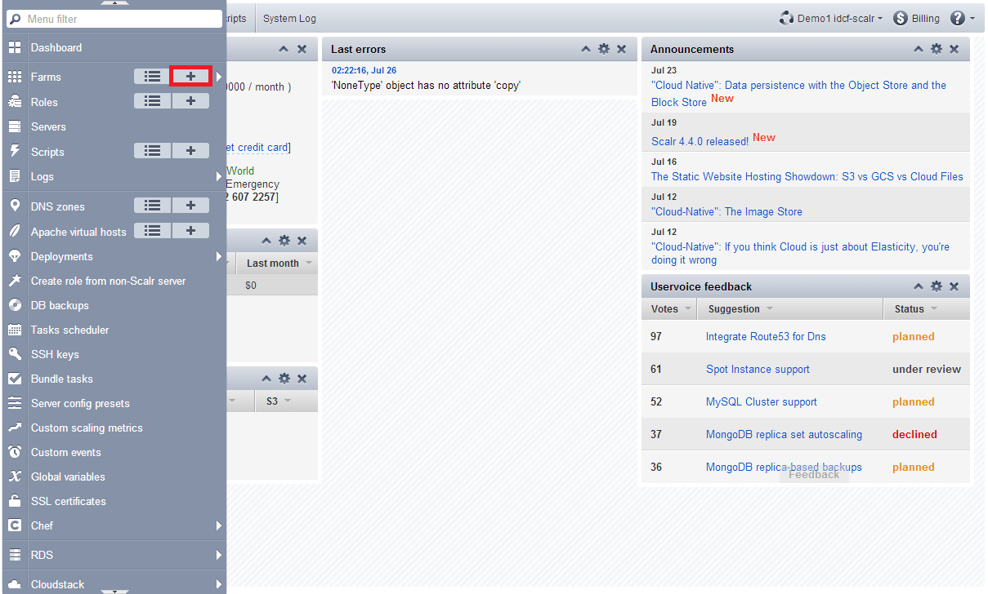988x594 pixels.
Task: Open Scripts list view button
Action: click(152, 151)
